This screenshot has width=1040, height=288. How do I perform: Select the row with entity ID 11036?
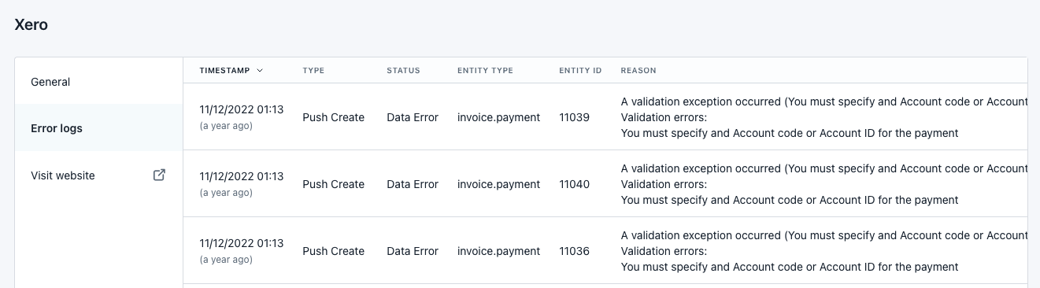(x=605, y=250)
